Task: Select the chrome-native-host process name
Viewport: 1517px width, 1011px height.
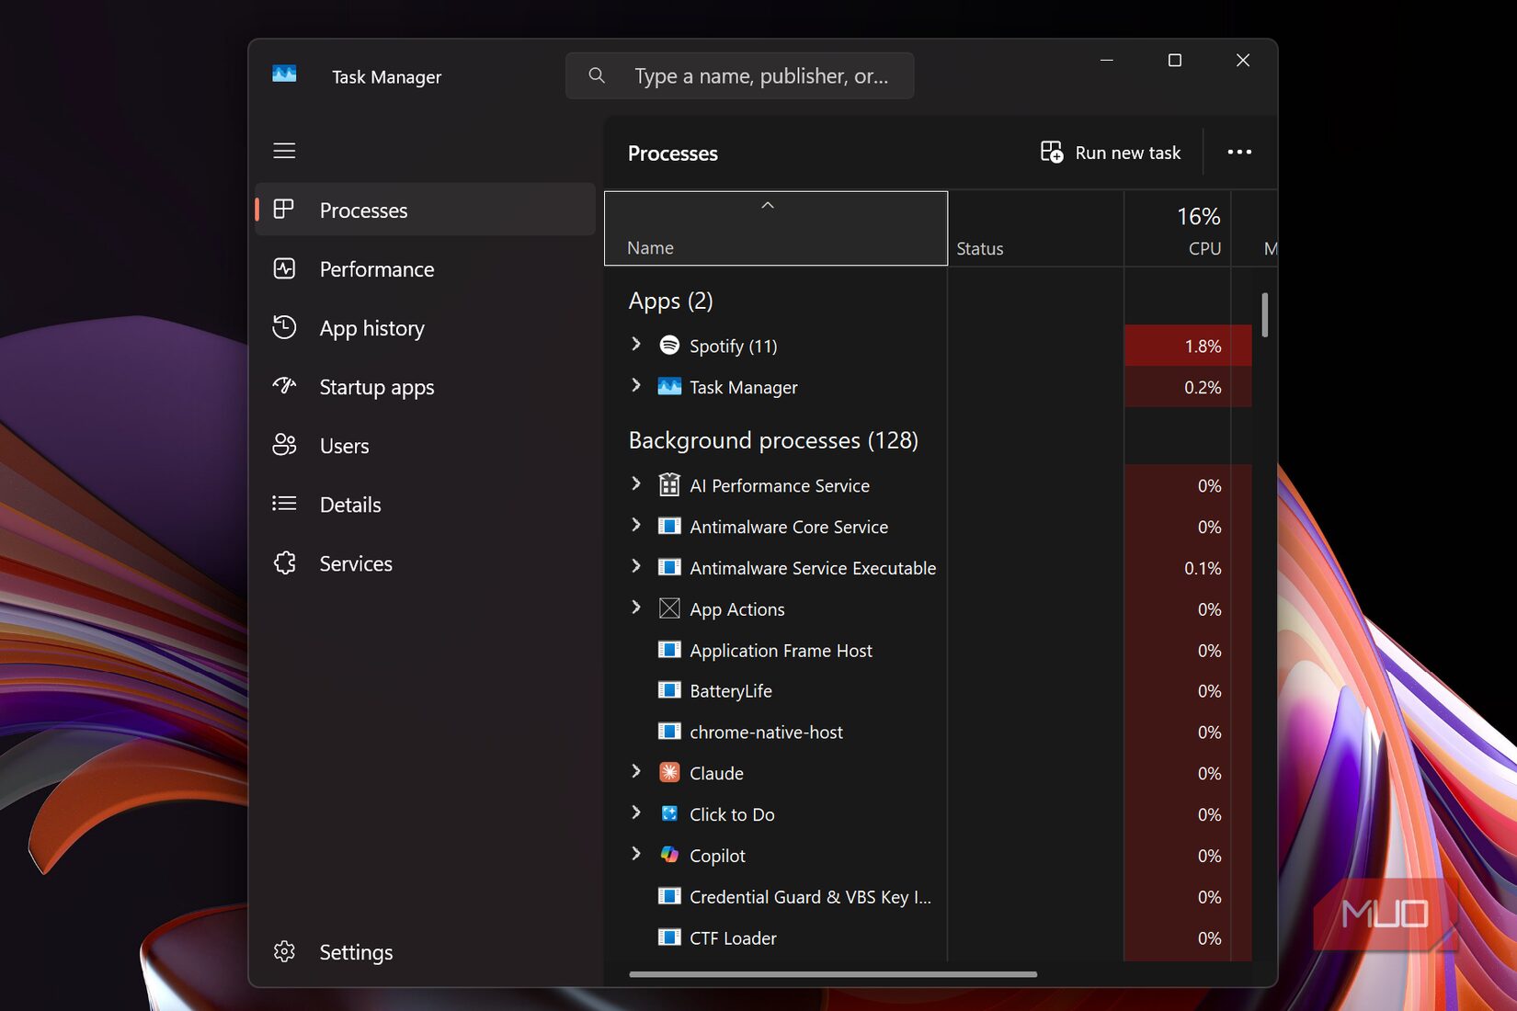Action: tap(766, 732)
